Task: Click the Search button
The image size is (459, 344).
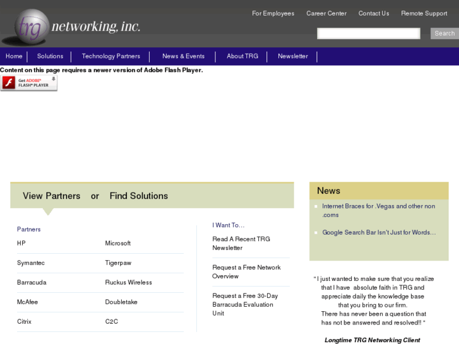Action: click(444, 33)
